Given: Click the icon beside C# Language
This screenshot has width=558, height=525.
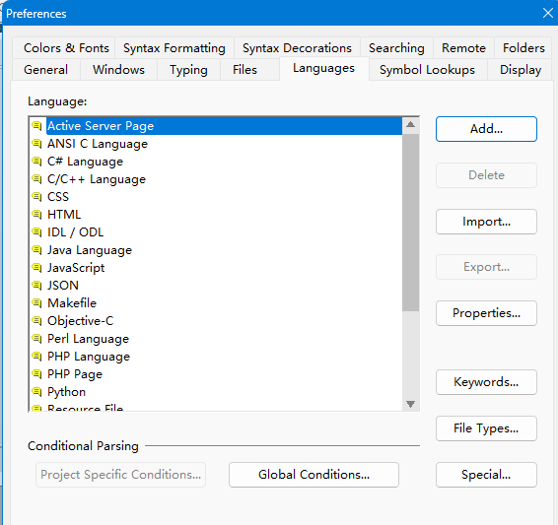Looking at the screenshot, I should point(36,162).
